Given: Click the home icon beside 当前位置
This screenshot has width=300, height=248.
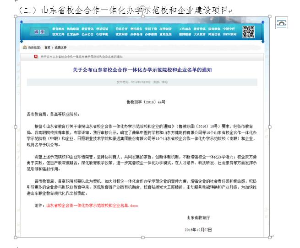Looking at the screenshot, I should coord(24,47).
